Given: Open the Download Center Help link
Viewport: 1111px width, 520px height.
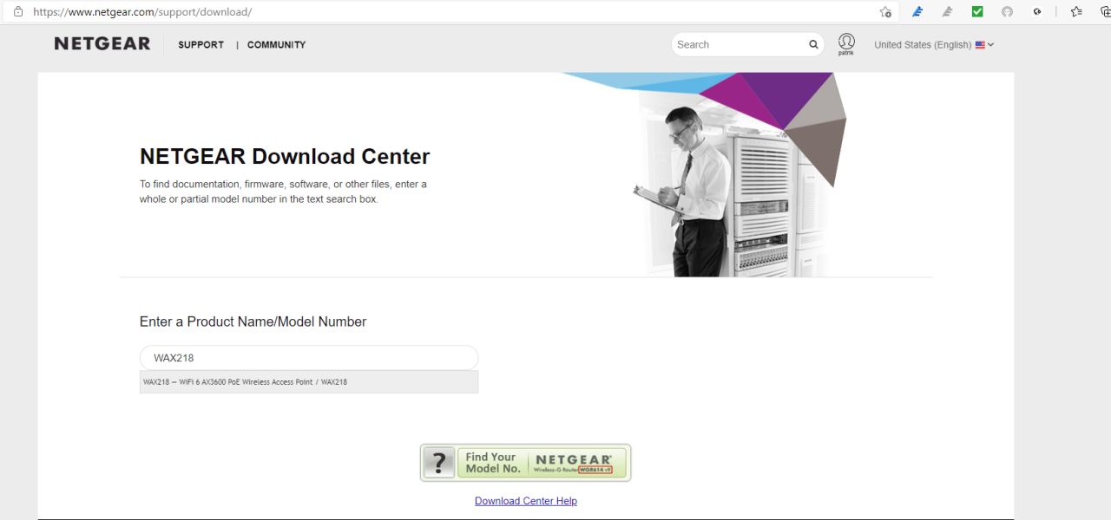Looking at the screenshot, I should click(x=526, y=501).
